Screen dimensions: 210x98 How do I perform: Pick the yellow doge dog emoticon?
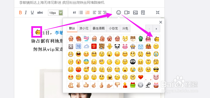pyautogui.click(x=125, y=39)
